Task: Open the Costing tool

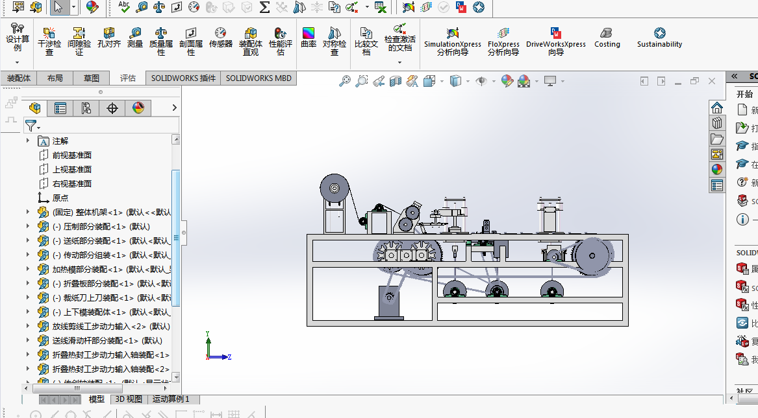Action: click(607, 38)
